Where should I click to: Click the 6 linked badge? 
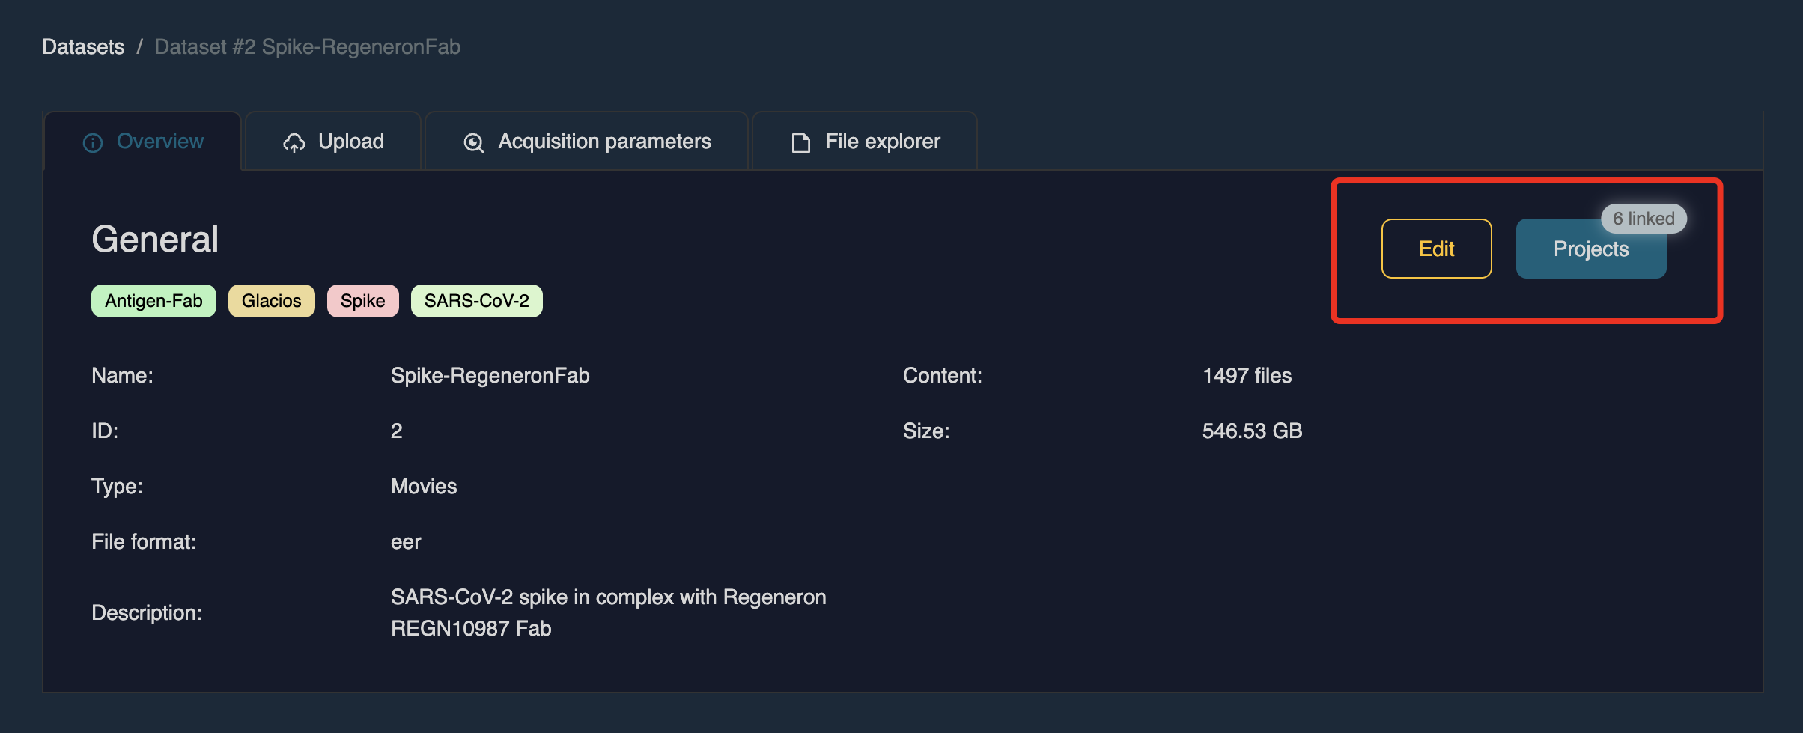(1643, 218)
